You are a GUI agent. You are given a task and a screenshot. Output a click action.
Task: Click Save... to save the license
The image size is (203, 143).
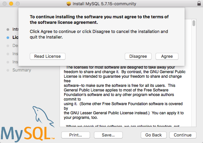pos(108,135)
